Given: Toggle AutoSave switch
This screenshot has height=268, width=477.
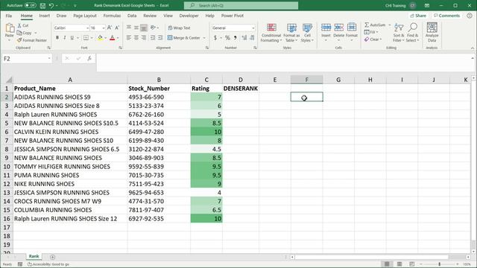Looking at the screenshot, I should tap(30, 5).
